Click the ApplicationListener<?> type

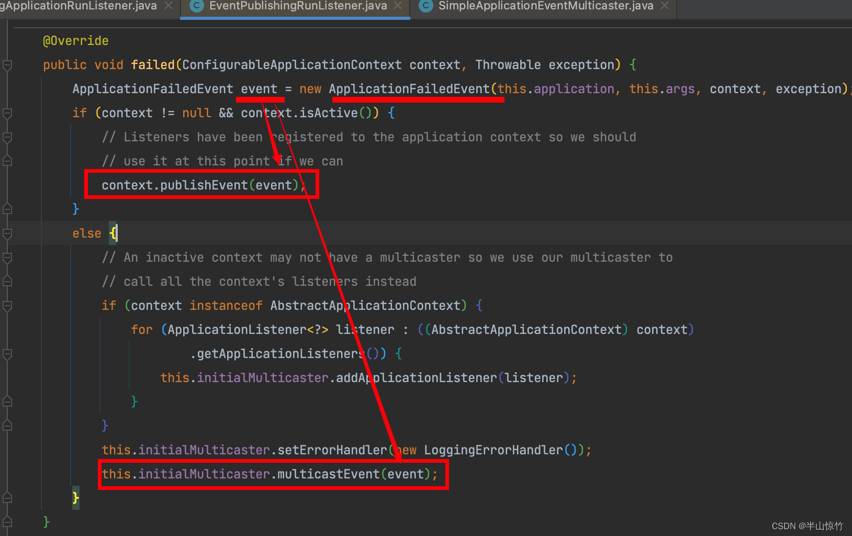coord(248,330)
